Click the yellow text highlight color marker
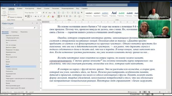This screenshot has height=96, width=172. coord(48,16)
